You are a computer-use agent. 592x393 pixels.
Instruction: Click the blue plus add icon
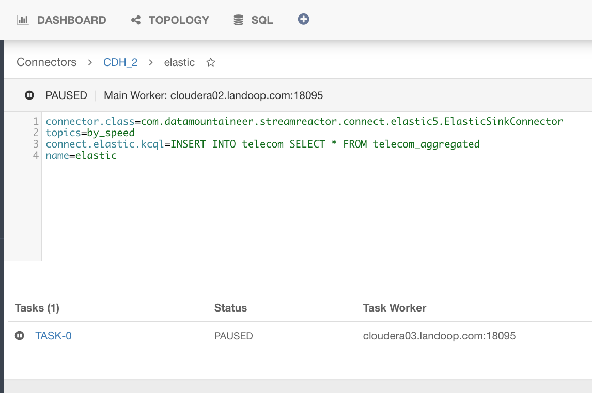304,19
